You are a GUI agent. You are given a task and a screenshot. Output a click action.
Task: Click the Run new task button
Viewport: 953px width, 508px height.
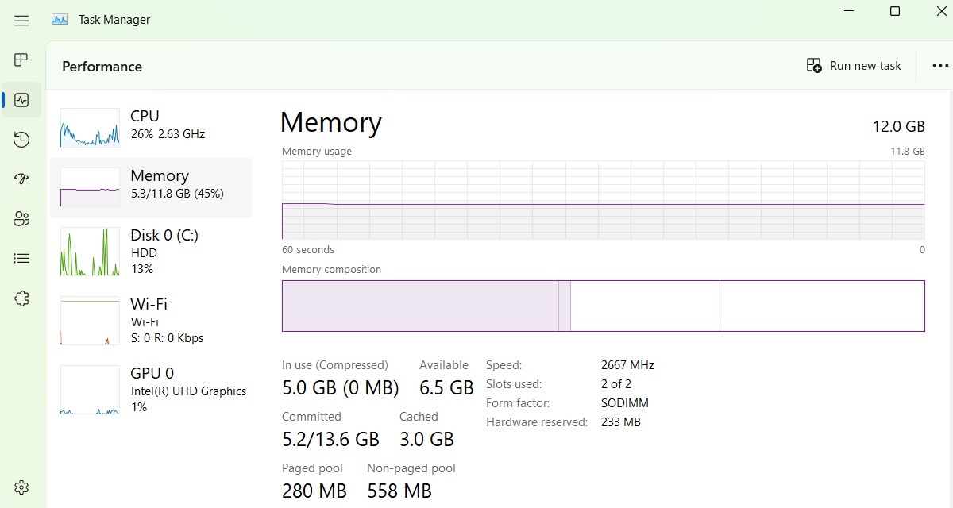click(x=854, y=65)
